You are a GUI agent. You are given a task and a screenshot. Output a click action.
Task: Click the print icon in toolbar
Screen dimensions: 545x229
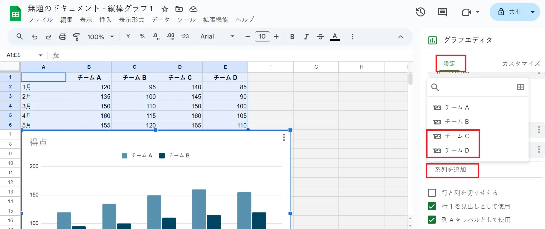(x=62, y=37)
